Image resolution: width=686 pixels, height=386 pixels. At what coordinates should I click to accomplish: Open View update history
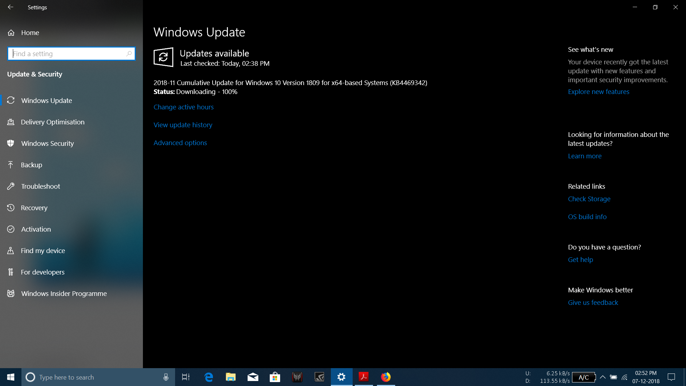click(183, 125)
